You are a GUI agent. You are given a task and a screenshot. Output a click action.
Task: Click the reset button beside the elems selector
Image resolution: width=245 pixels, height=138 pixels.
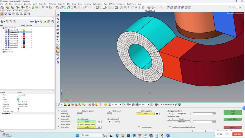point(99,122)
